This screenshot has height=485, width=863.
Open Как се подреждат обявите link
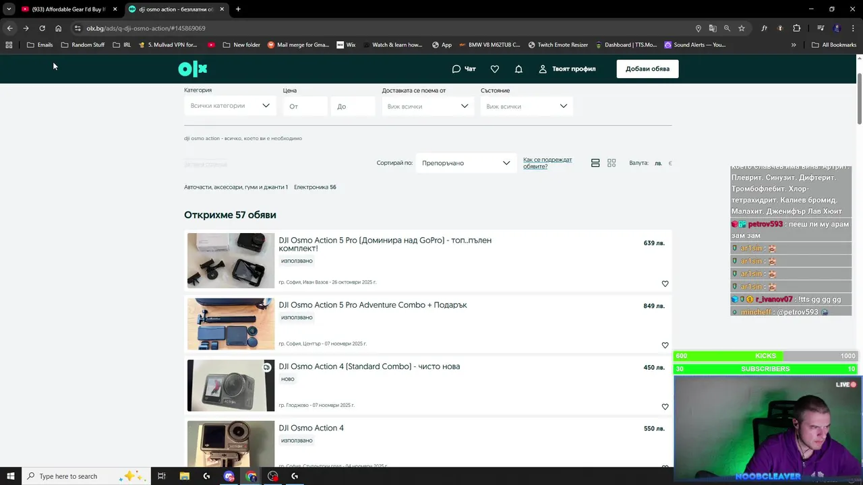point(547,163)
